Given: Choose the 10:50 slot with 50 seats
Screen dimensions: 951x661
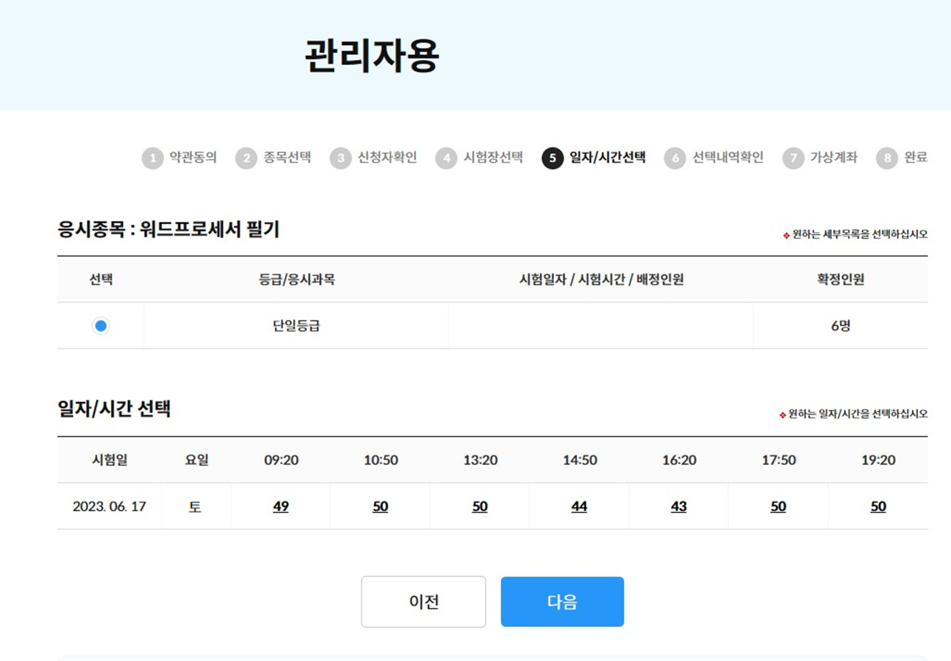Looking at the screenshot, I should 381,507.
